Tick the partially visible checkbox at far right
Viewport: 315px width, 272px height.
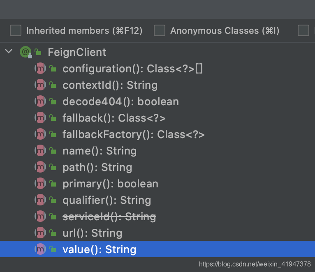(303, 30)
